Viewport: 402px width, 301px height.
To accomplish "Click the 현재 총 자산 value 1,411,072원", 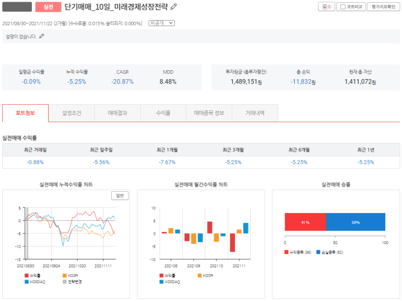I will click(360, 81).
